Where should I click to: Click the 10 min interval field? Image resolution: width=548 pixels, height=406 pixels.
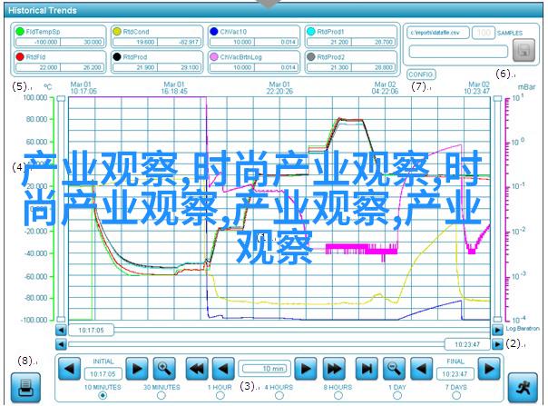click(x=265, y=369)
